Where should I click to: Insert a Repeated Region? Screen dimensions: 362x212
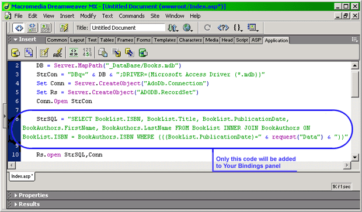(x=29, y=53)
